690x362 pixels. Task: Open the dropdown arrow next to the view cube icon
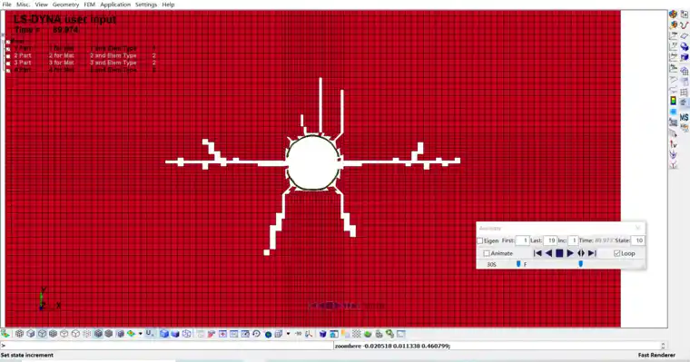(x=288, y=334)
